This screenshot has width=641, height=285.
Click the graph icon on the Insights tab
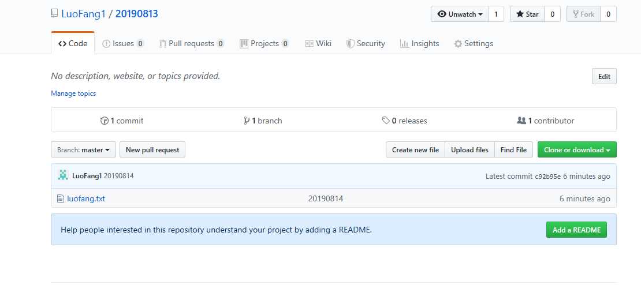(404, 44)
